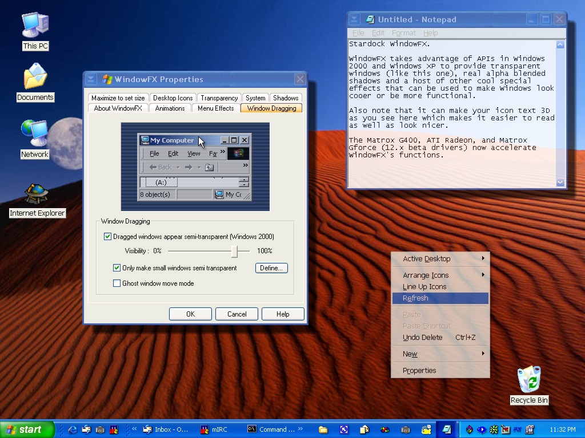Show hidden taskbar buttons via » chevron

[x=300, y=428]
